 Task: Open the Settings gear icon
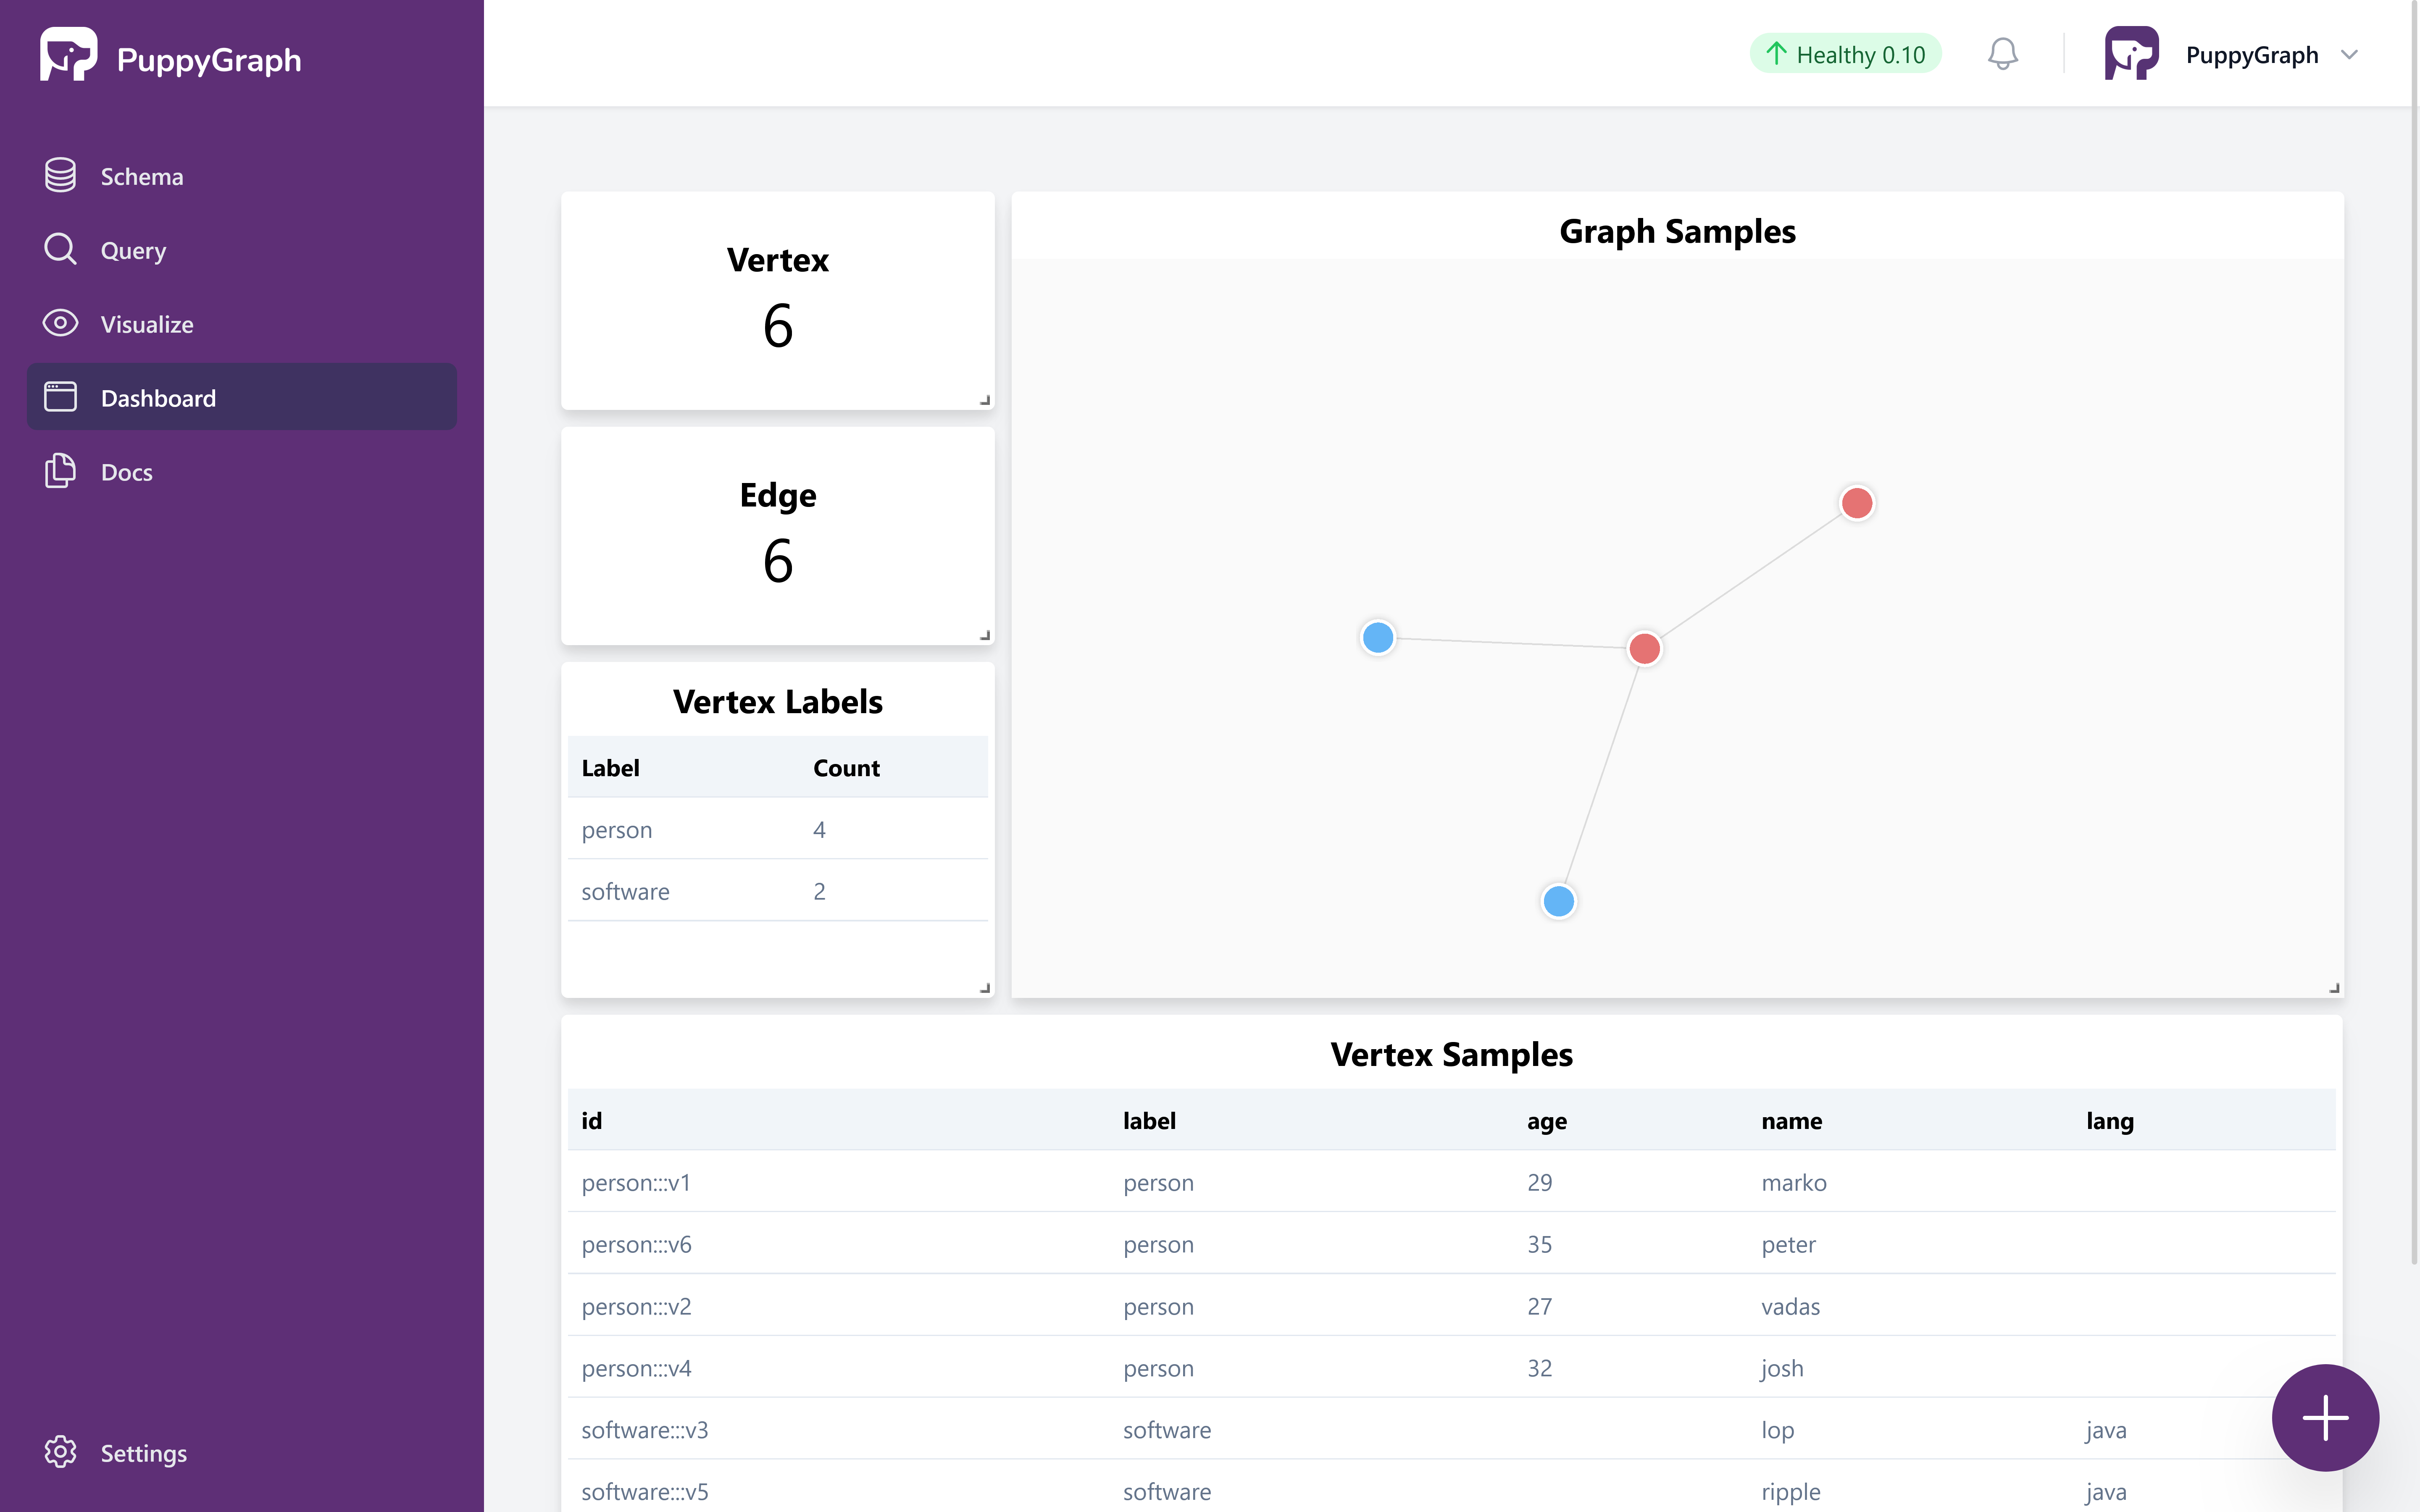coord(60,1452)
